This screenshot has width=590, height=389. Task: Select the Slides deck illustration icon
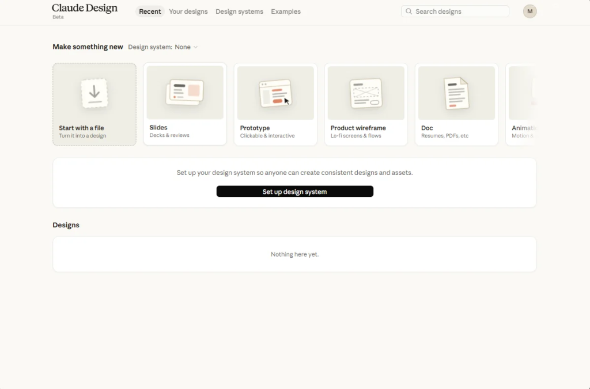(x=185, y=93)
